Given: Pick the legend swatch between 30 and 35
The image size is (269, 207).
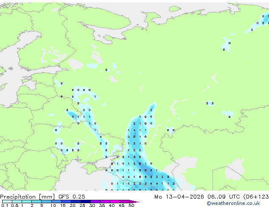Looking at the screenshot, I should (95, 202).
